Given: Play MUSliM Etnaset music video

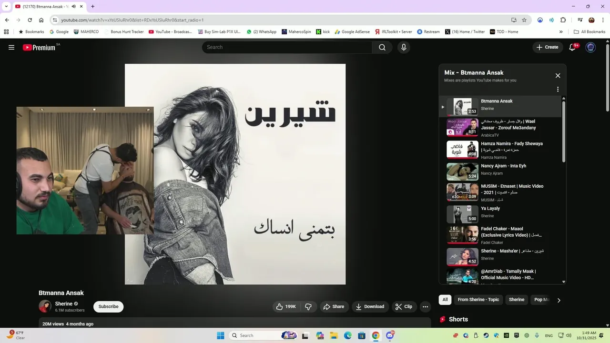Looking at the screenshot, I should [x=500, y=192].
